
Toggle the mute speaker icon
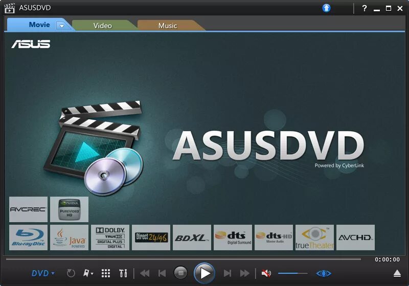click(266, 273)
